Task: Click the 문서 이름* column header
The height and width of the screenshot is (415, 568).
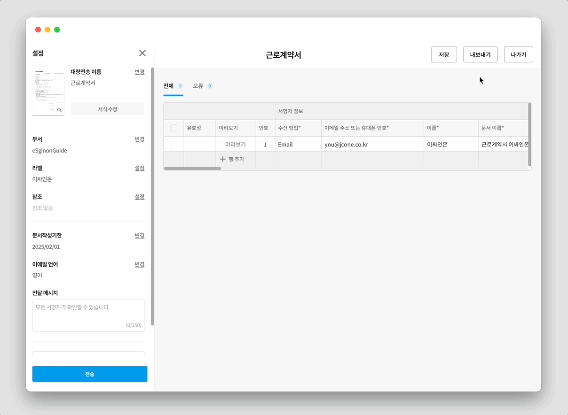Action: (x=504, y=128)
